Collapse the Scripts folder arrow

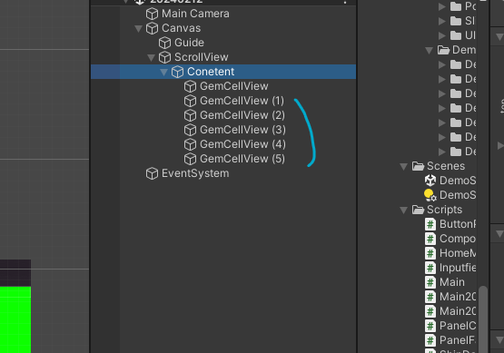click(404, 210)
